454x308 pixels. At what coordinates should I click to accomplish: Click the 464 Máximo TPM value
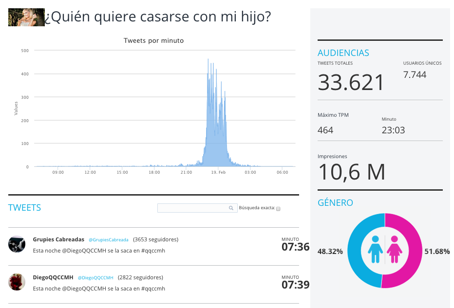325,130
